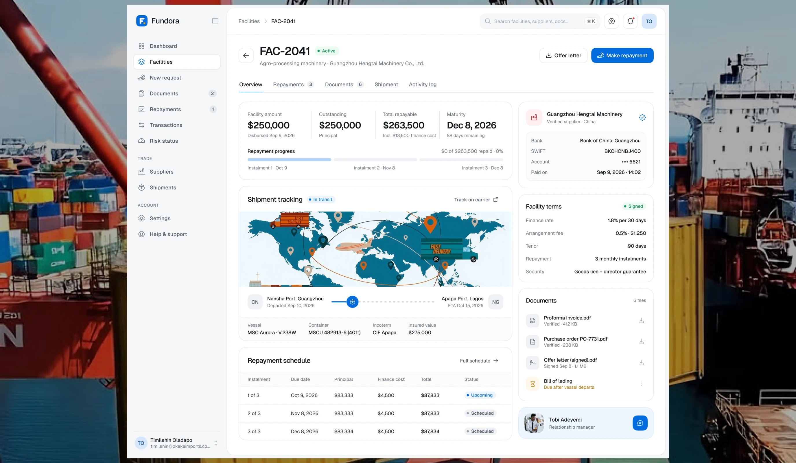Open Shipments under Trade

tap(177, 188)
